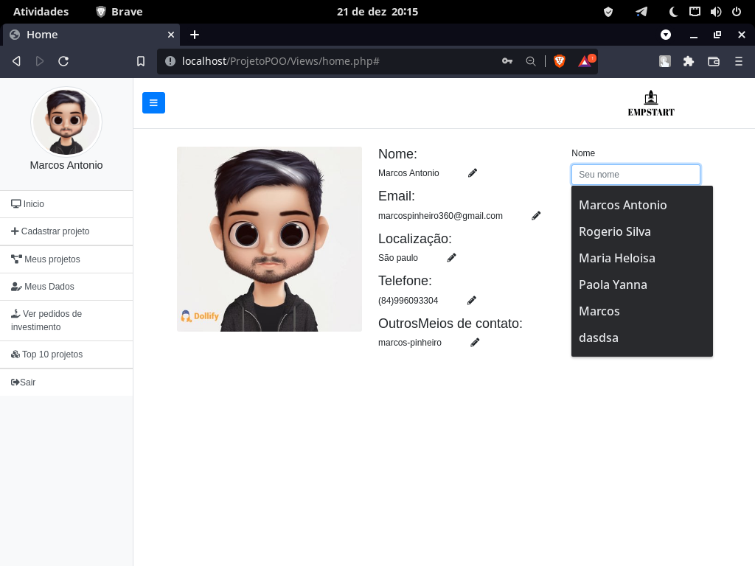Click the phone number (84)996093304
The width and height of the screenshot is (755, 566).
tap(408, 301)
